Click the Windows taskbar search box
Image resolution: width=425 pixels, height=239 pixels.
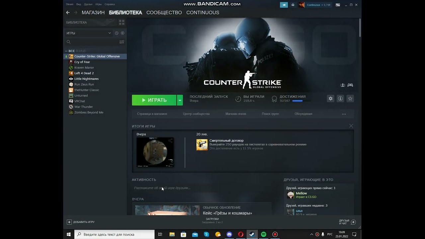114,234
